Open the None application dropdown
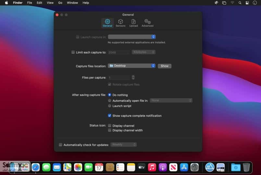This screenshot has height=175, width=261. (x=171, y=100)
